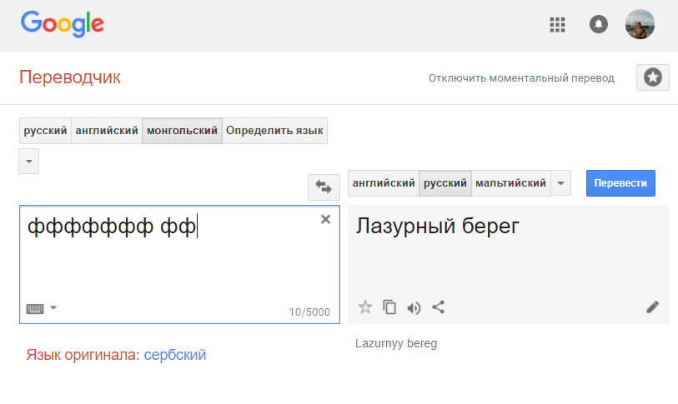Click the transliteration Lazurnyy bereg

[x=396, y=343]
